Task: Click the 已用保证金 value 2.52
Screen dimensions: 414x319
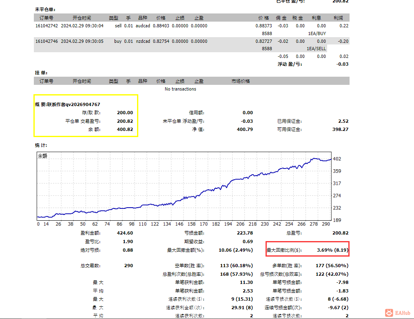Action: pos(343,121)
